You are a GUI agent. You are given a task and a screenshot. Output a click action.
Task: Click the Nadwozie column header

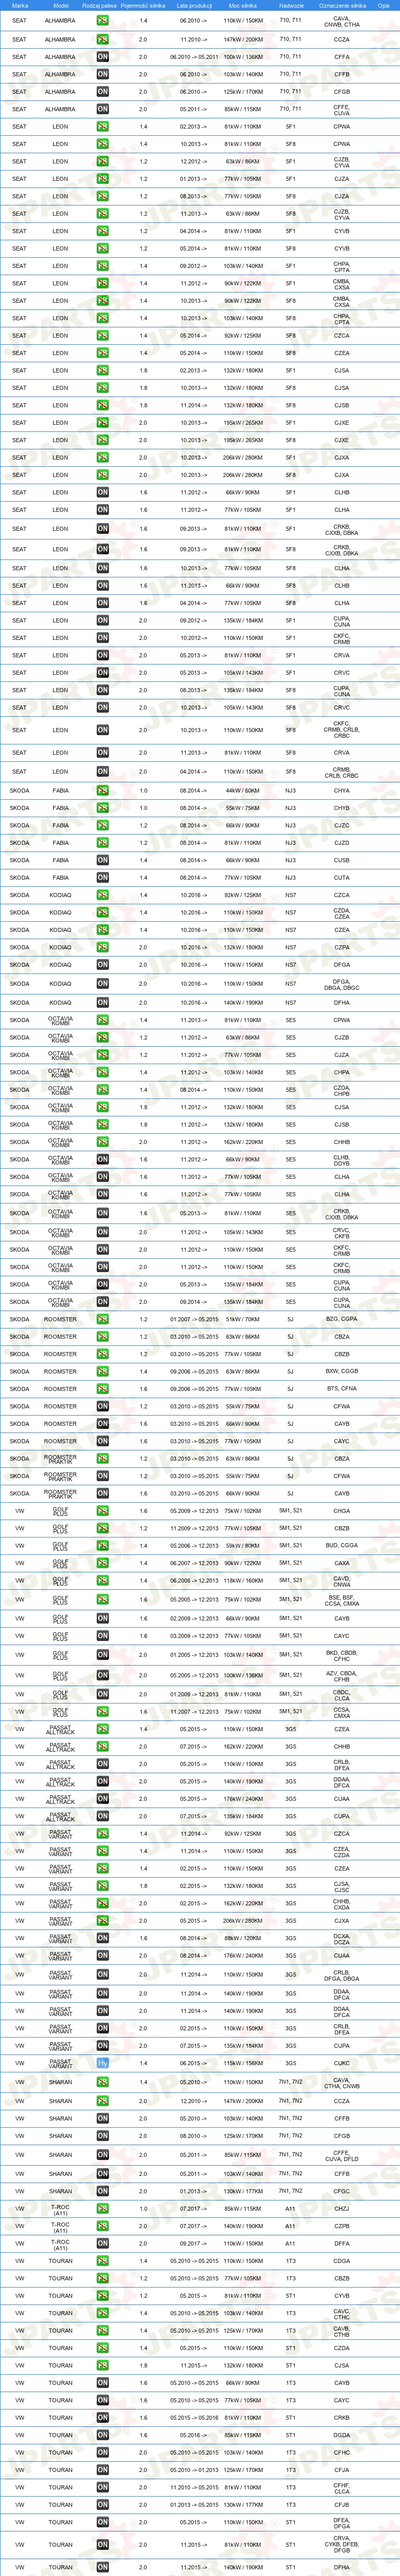point(291,5)
